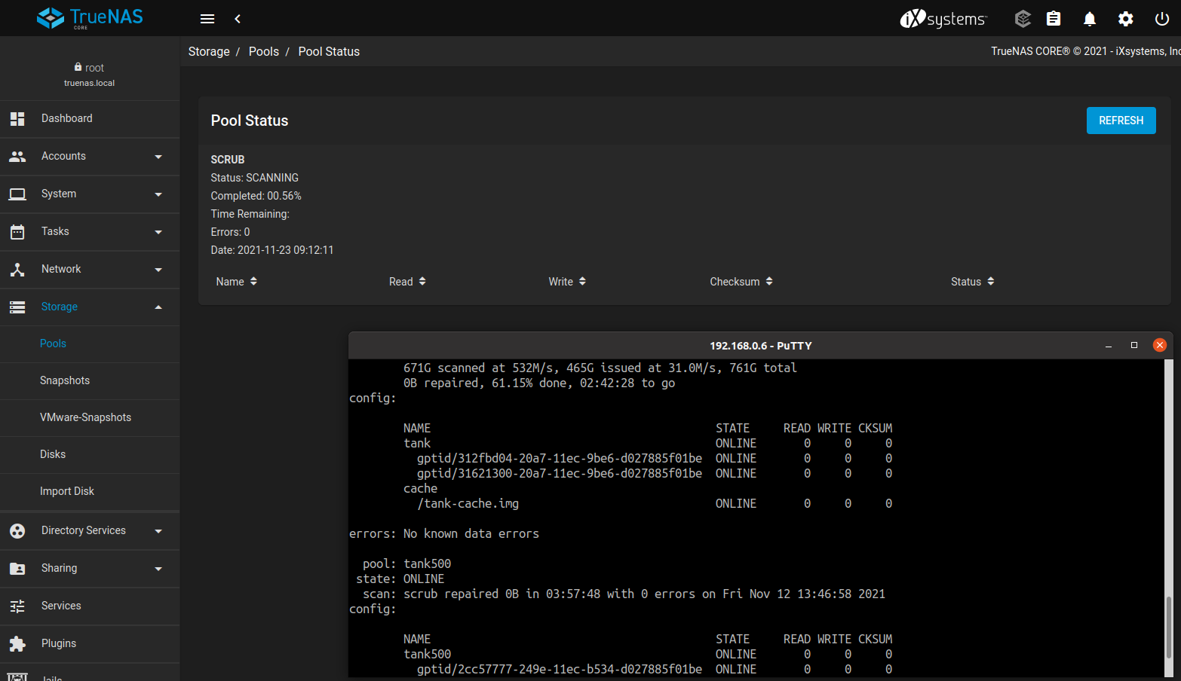Viewport: 1181px width, 681px height.
Task: Open Import Disk menu item
Action: pyautogui.click(x=90, y=492)
